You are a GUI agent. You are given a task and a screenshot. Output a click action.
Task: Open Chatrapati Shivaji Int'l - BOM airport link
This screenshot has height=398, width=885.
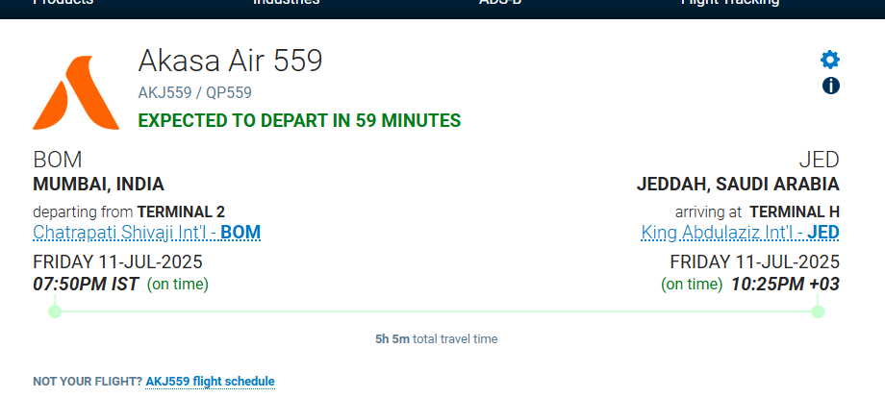point(147,233)
